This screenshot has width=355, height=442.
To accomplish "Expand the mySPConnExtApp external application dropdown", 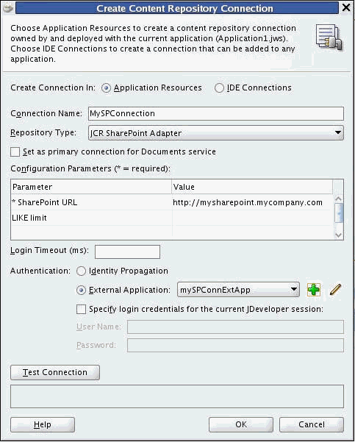I will [238, 290].
